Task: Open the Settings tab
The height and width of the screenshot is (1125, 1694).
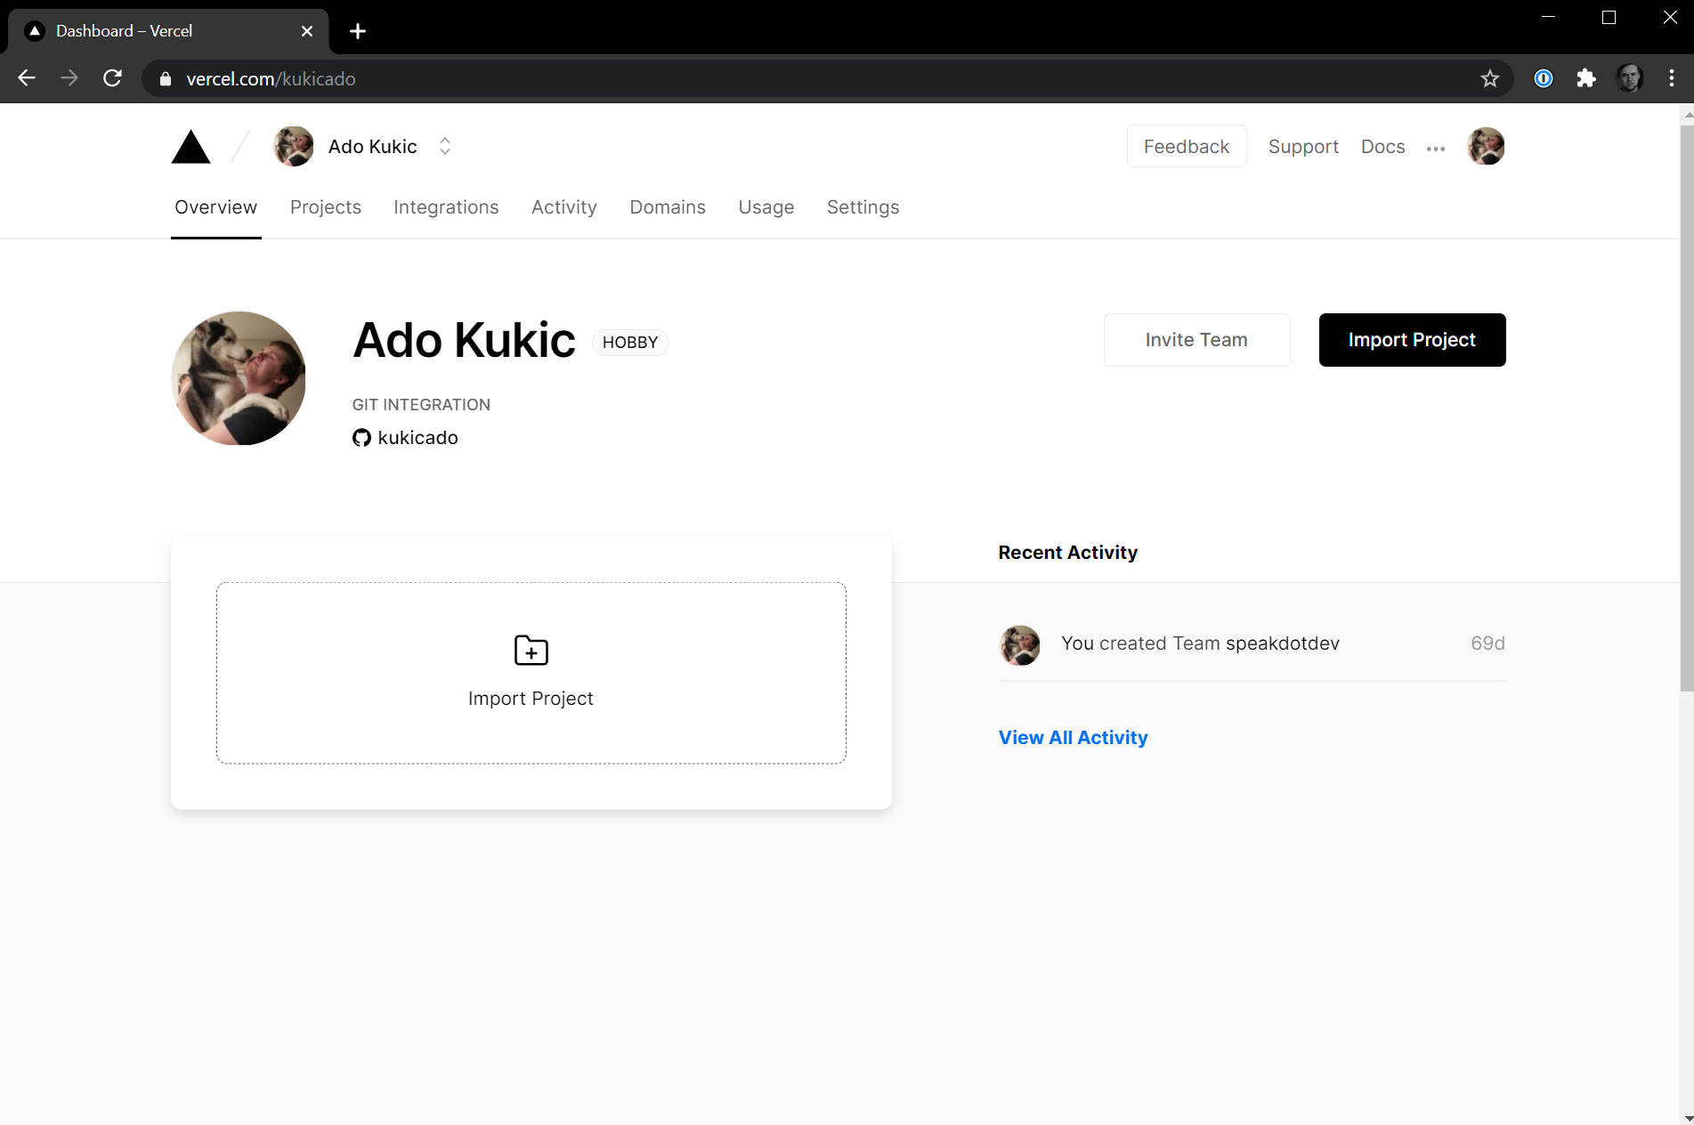Action: [863, 207]
